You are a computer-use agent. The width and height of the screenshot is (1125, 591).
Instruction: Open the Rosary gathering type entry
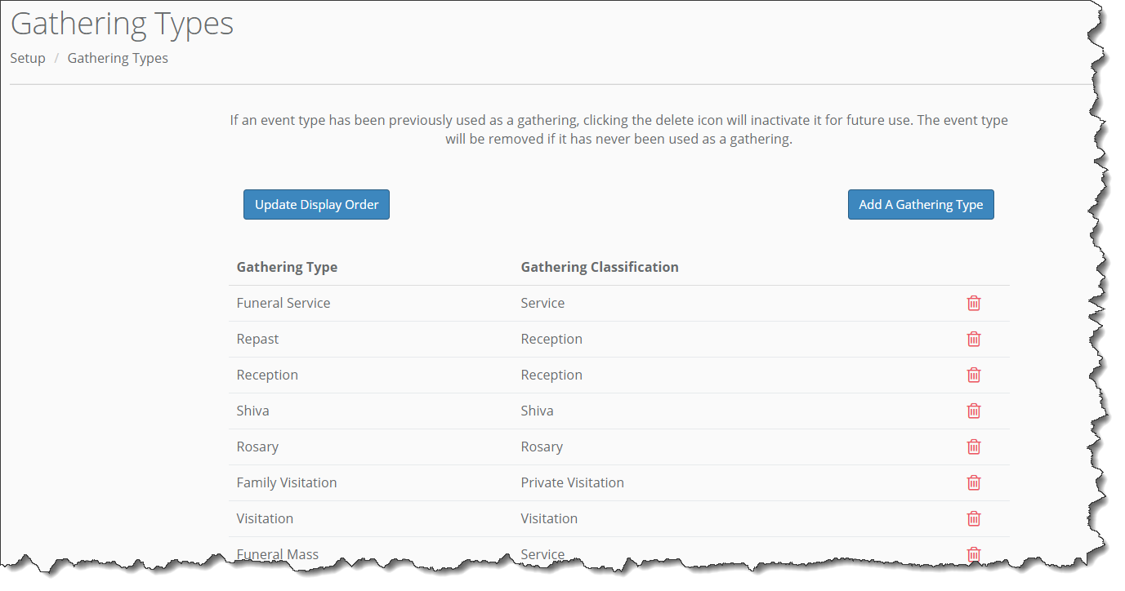pyautogui.click(x=257, y=447)
